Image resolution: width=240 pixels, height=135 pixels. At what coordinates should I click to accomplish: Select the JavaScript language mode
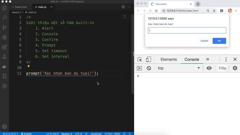[96, 133]
